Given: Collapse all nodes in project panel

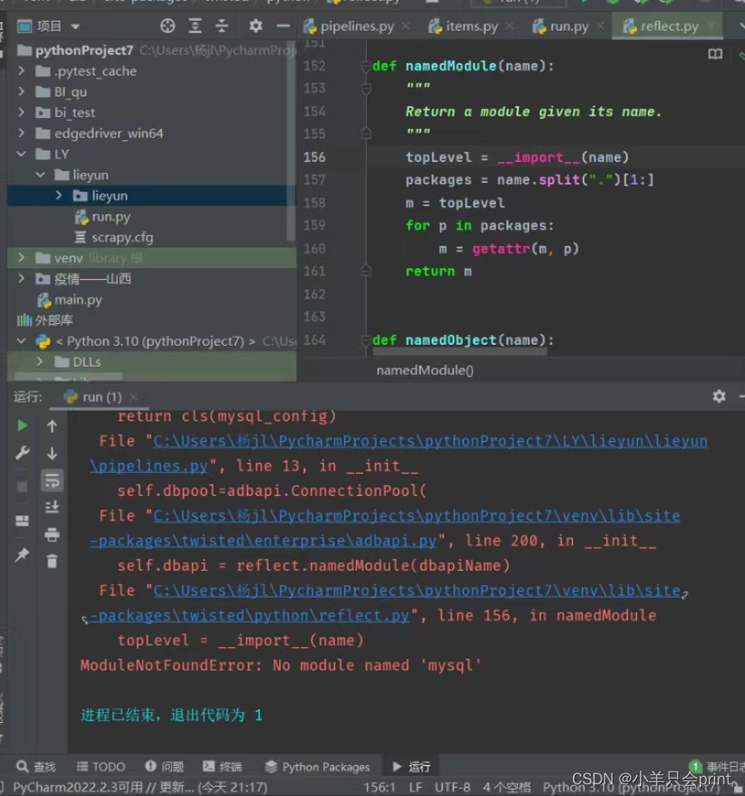Looking at the screenshot, I should click(x=220, y=26).
